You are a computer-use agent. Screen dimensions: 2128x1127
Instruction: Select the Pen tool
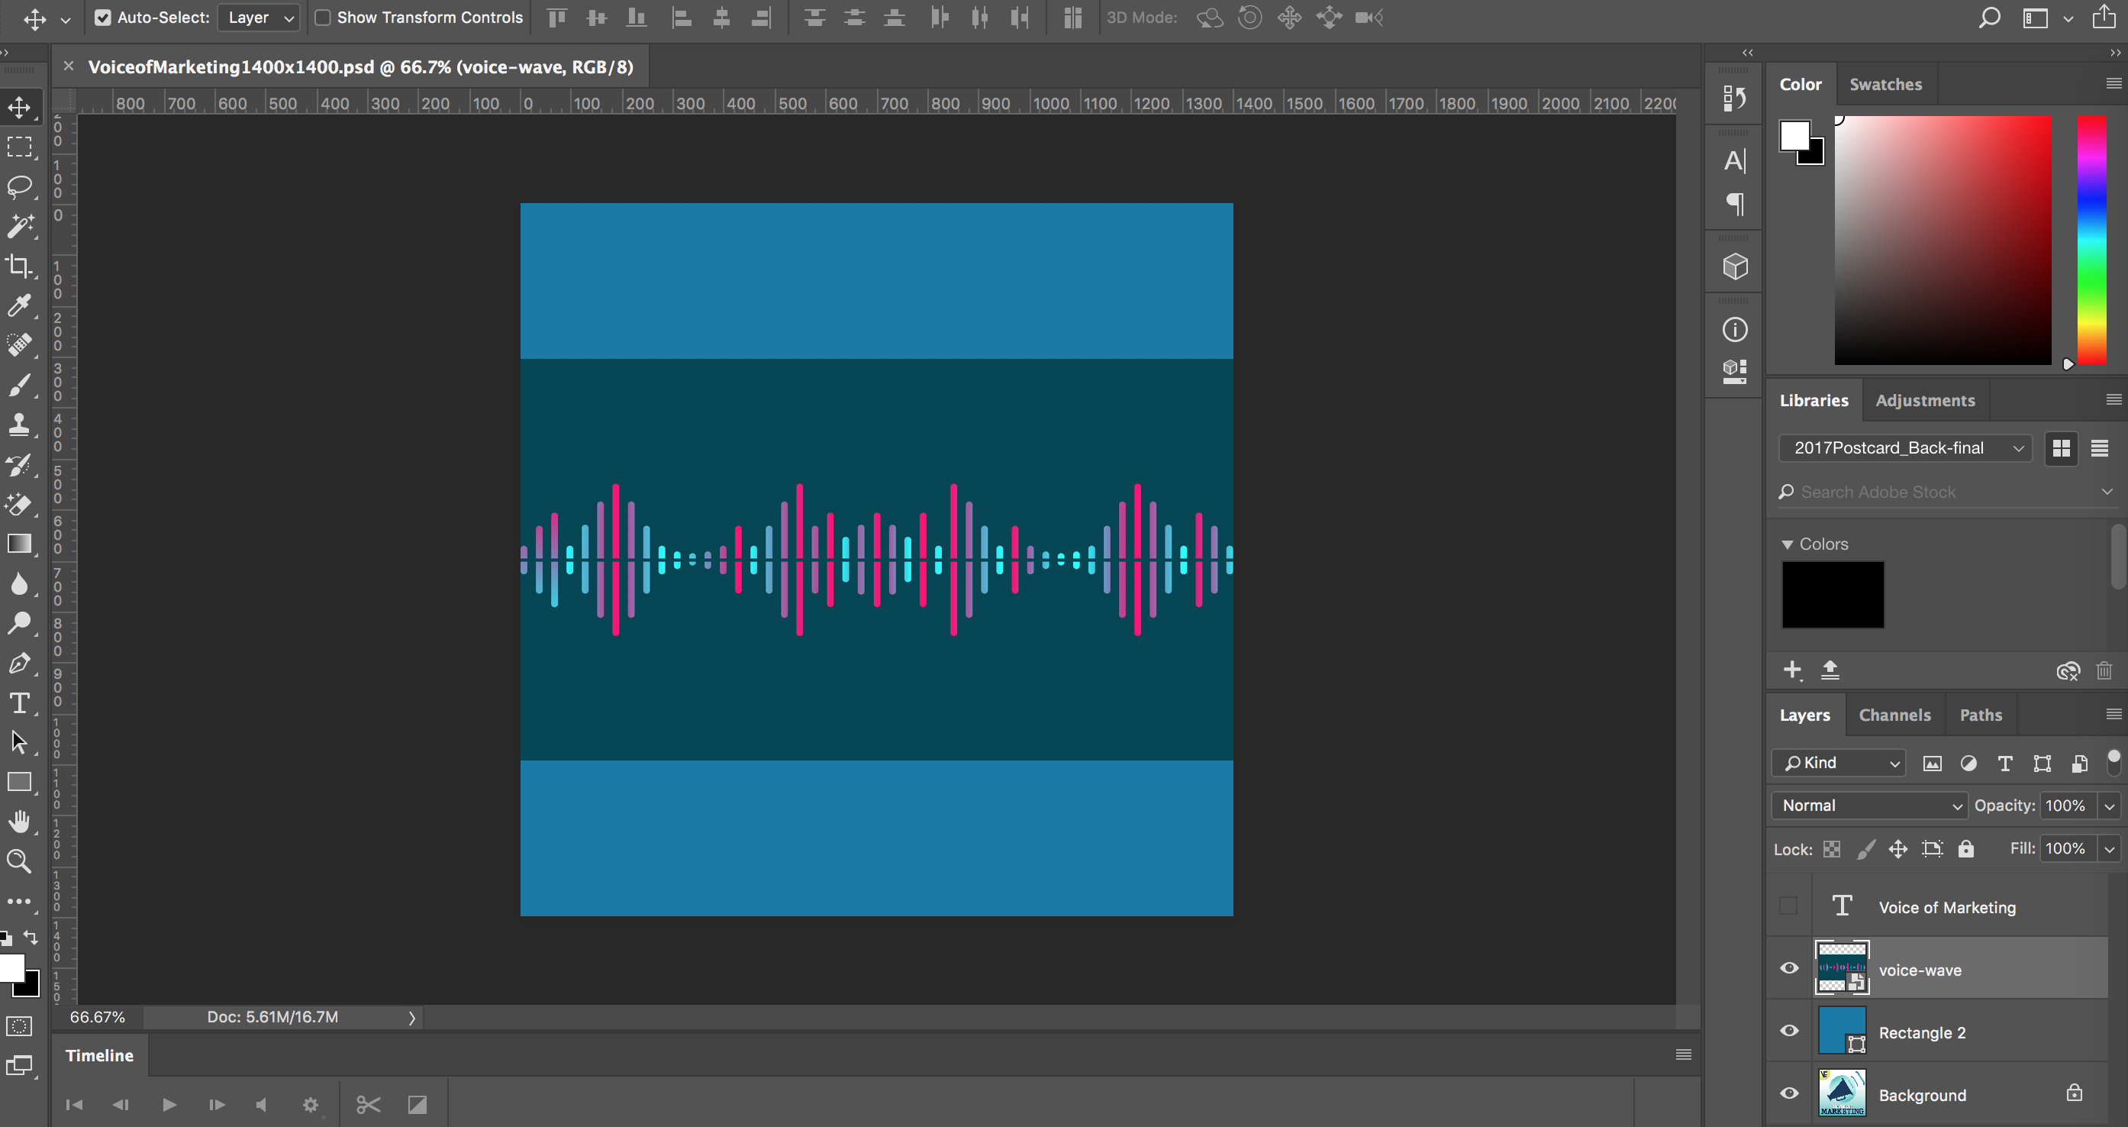tap(19, 664)
